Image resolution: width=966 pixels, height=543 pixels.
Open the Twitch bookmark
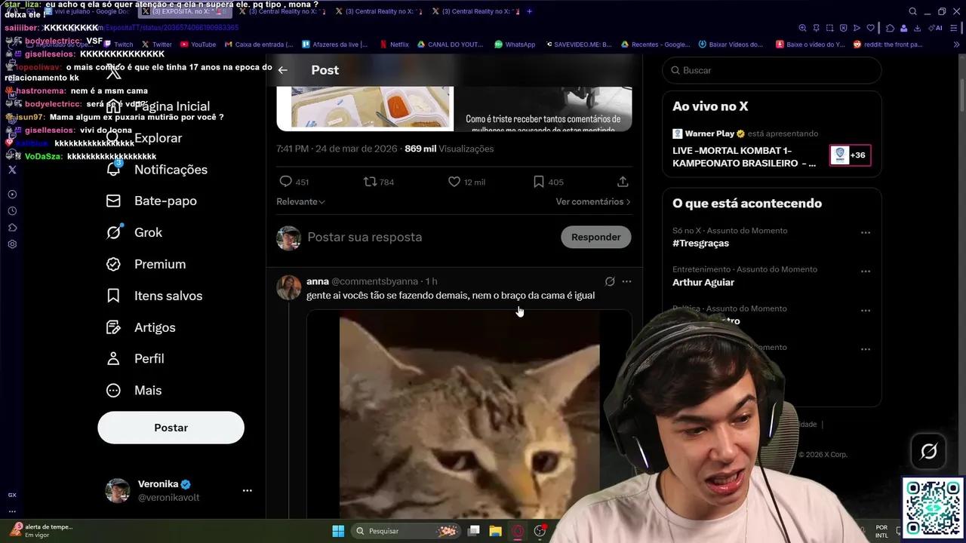(x=118, y=44)
